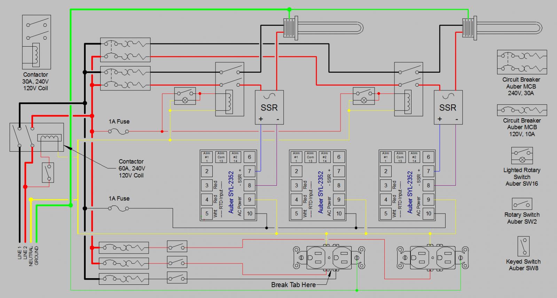Select the topmost 240V breaker in the circuit
Screen dimensions: 557x298
tap(125, 50)
